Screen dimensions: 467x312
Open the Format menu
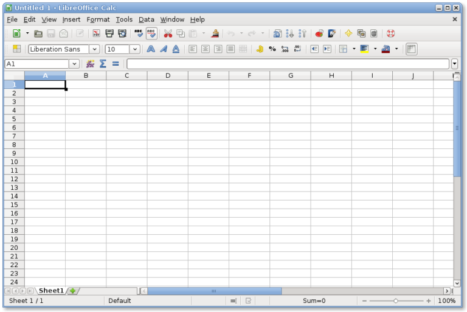[98, 19]
